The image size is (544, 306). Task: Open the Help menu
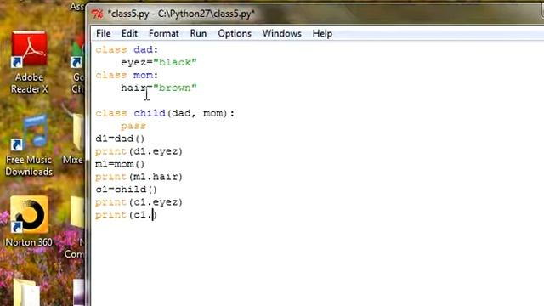tap(322, 33)
